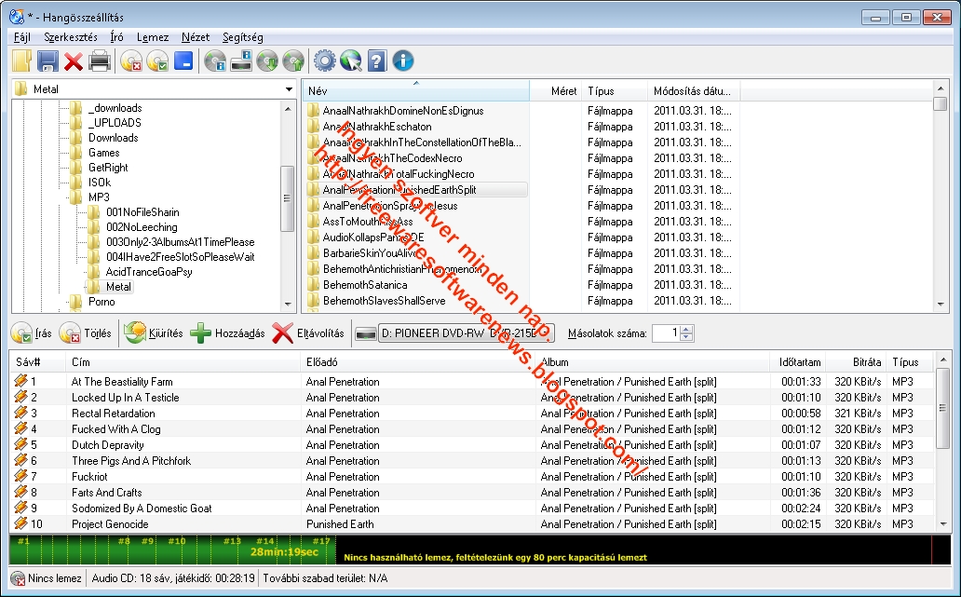
Task: Open the Segítség menu
Action: 243,37
